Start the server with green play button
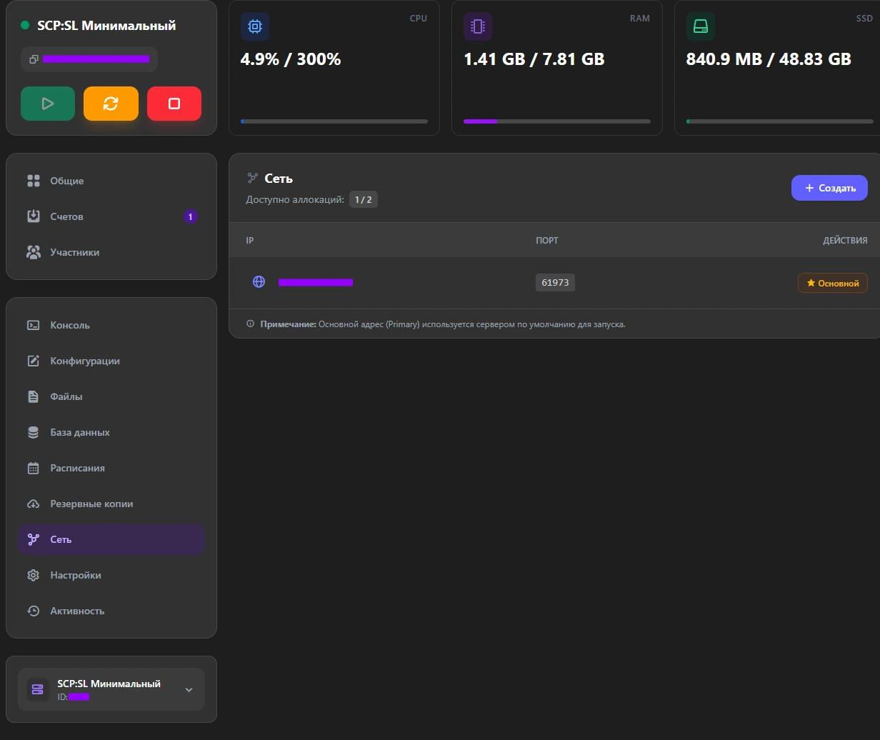The image size is (880, 740). click(48, 104)
